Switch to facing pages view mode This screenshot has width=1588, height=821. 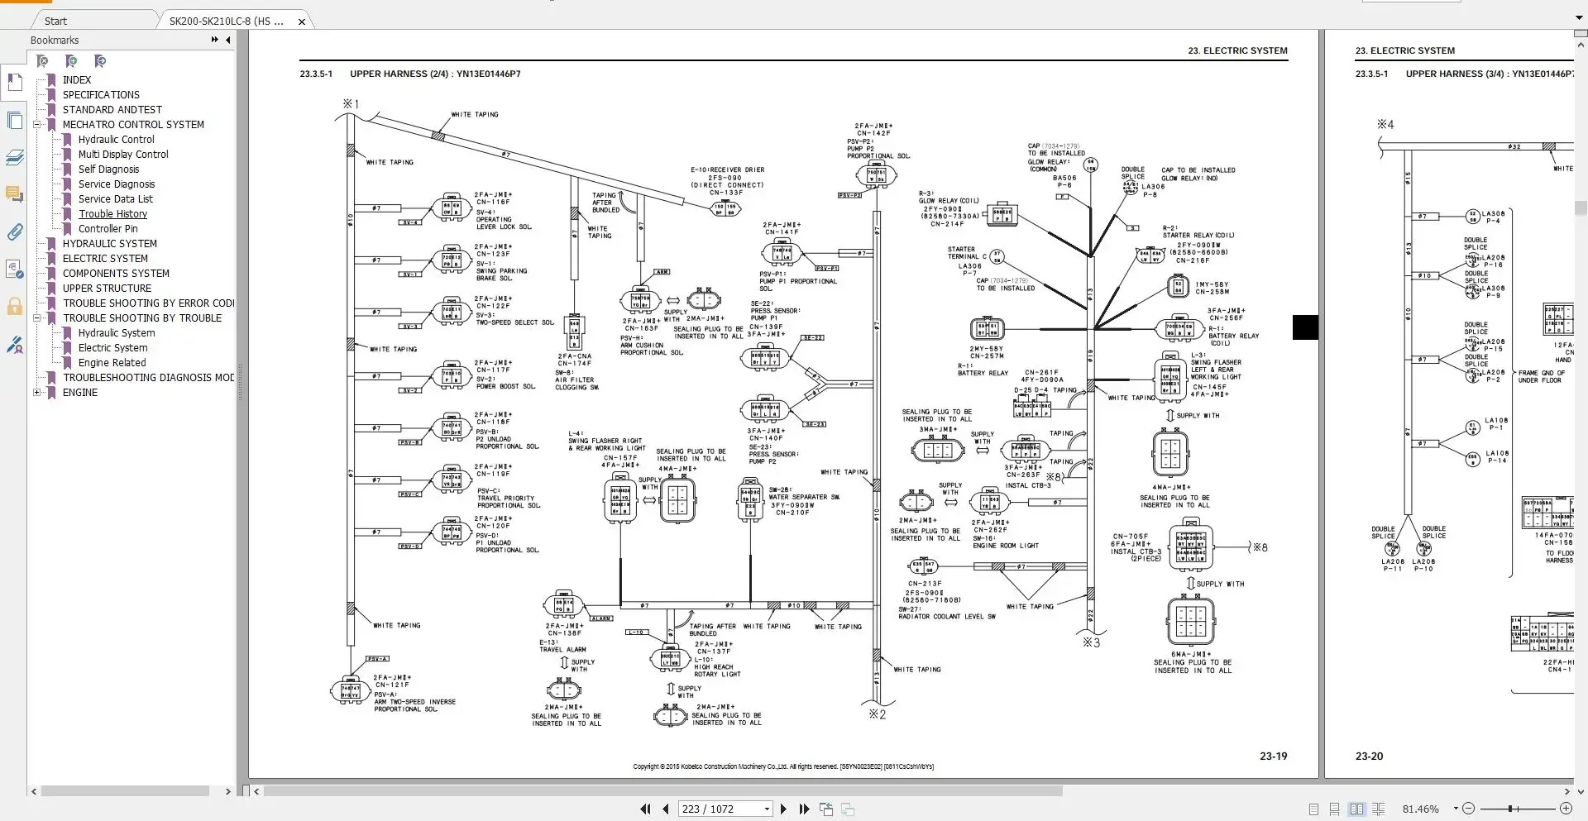[x=1357, y=809]
